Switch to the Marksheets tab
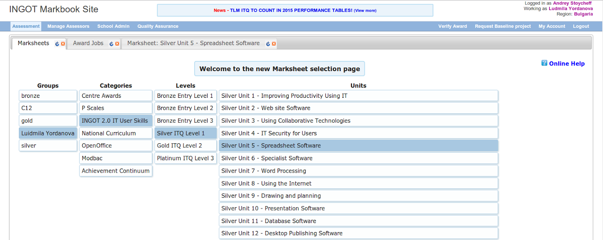 pyautogui.click(x=34, y=43)
